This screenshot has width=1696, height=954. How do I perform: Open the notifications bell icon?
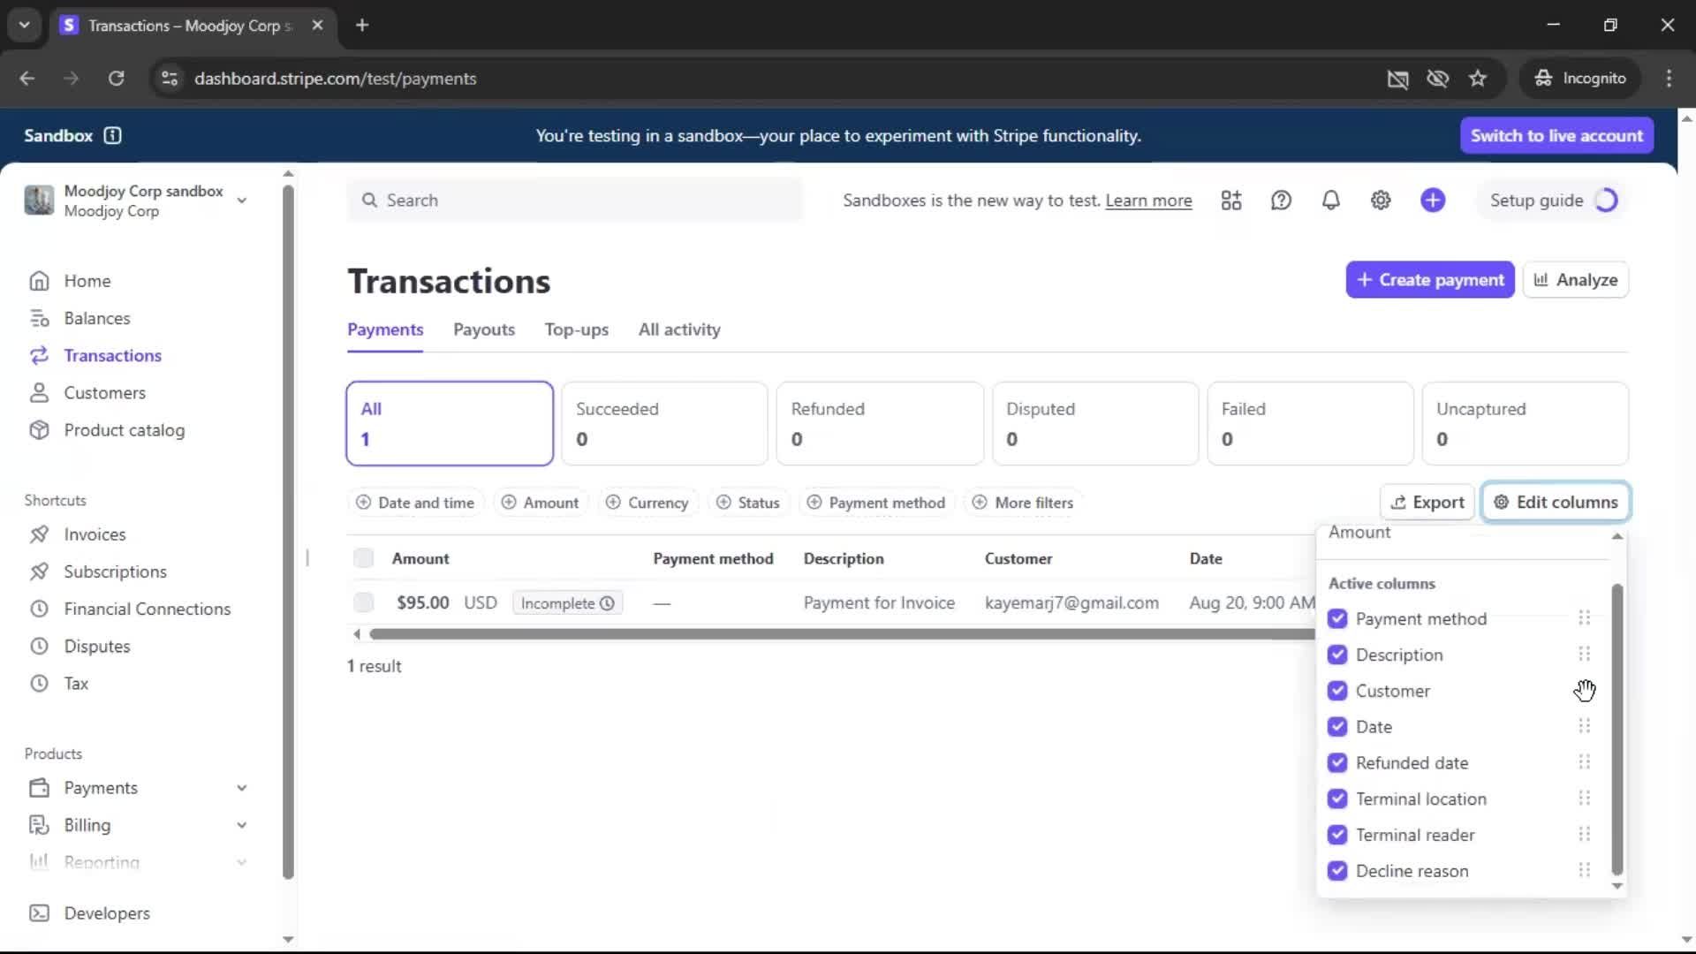click(1330, 201)
